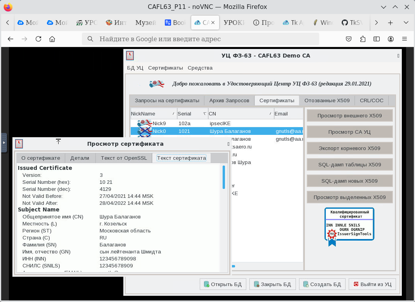Click SQL-дамп таблицы X509 button
Screen dimensions: 415x302
349,165
